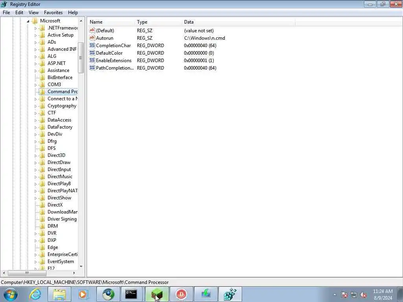The width and height of the screenshot is (403, 302).
Task: Sort by the Name column header
Action: point(111,22)
